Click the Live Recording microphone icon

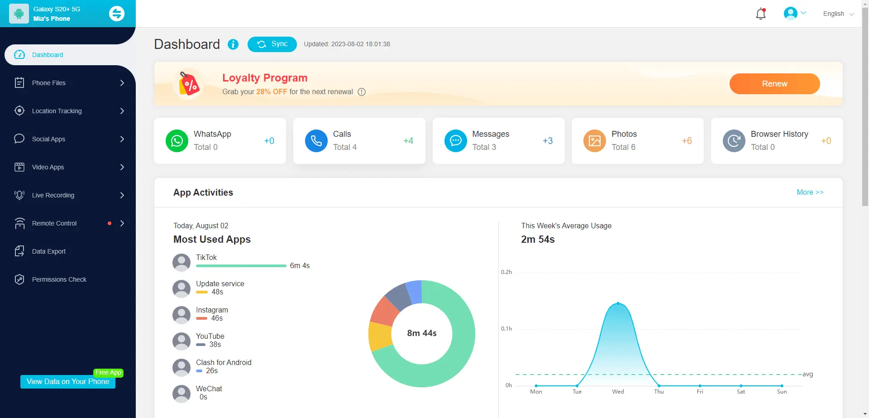point(19,195)
